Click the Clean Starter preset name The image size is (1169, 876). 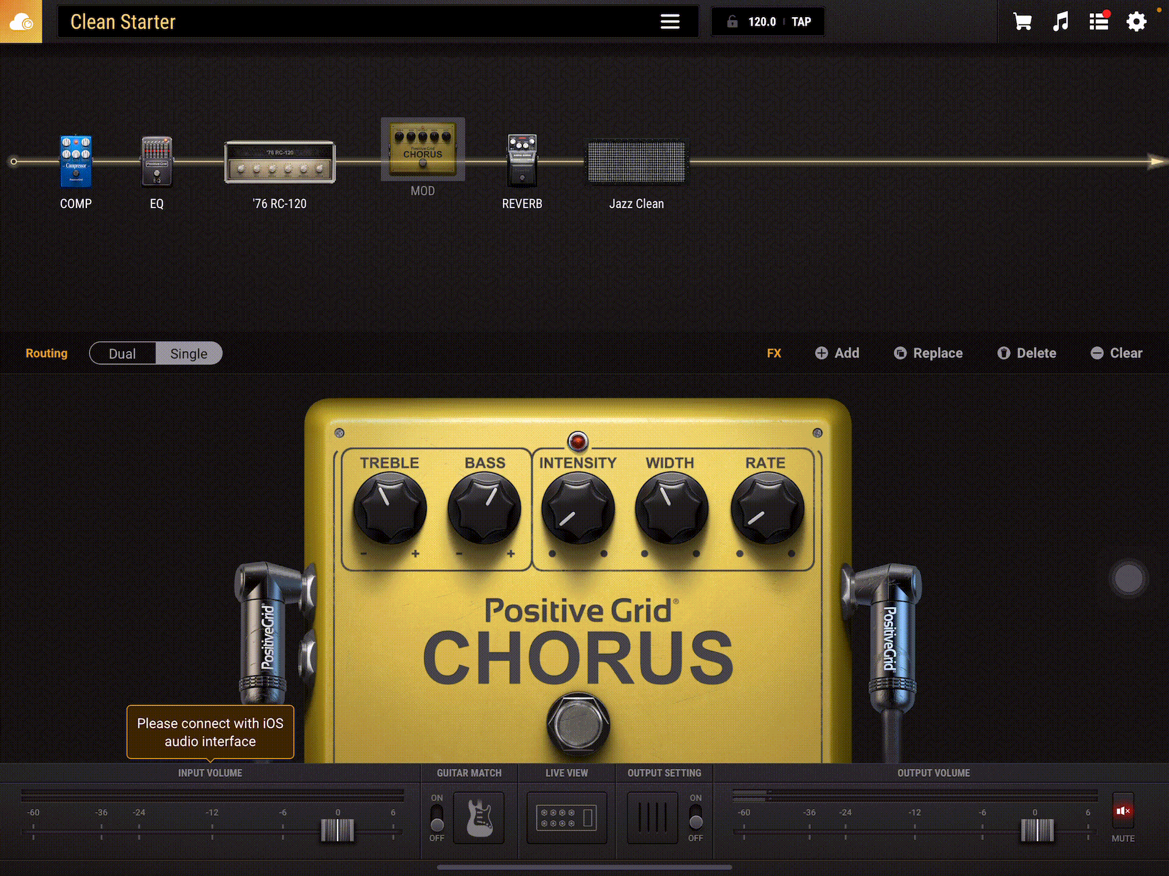123,22
